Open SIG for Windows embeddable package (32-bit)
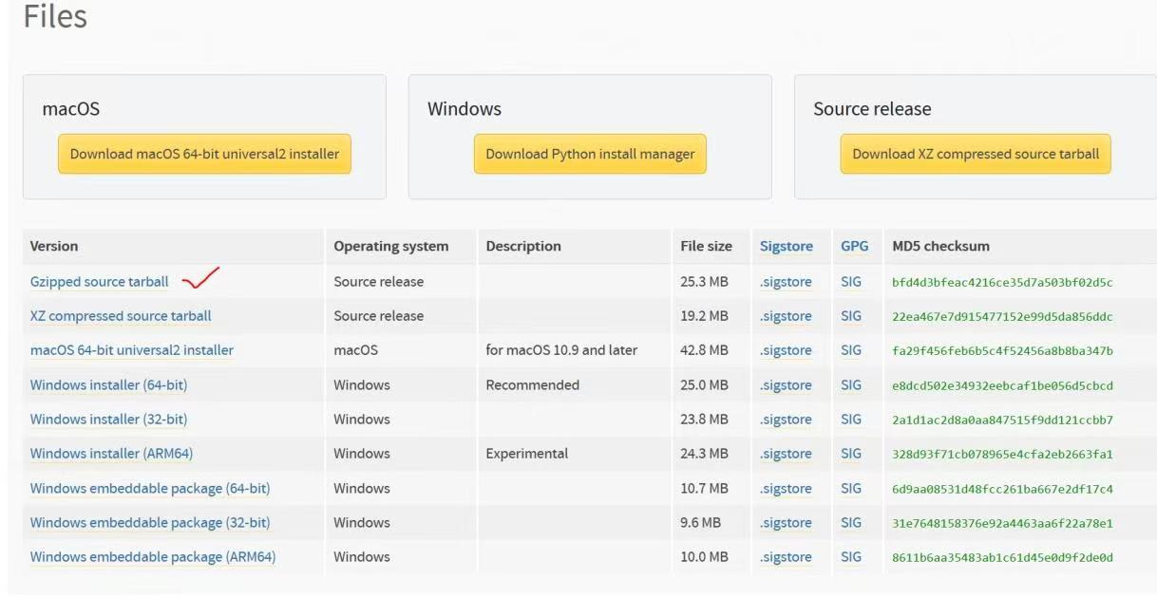 [x=851, y=523]
